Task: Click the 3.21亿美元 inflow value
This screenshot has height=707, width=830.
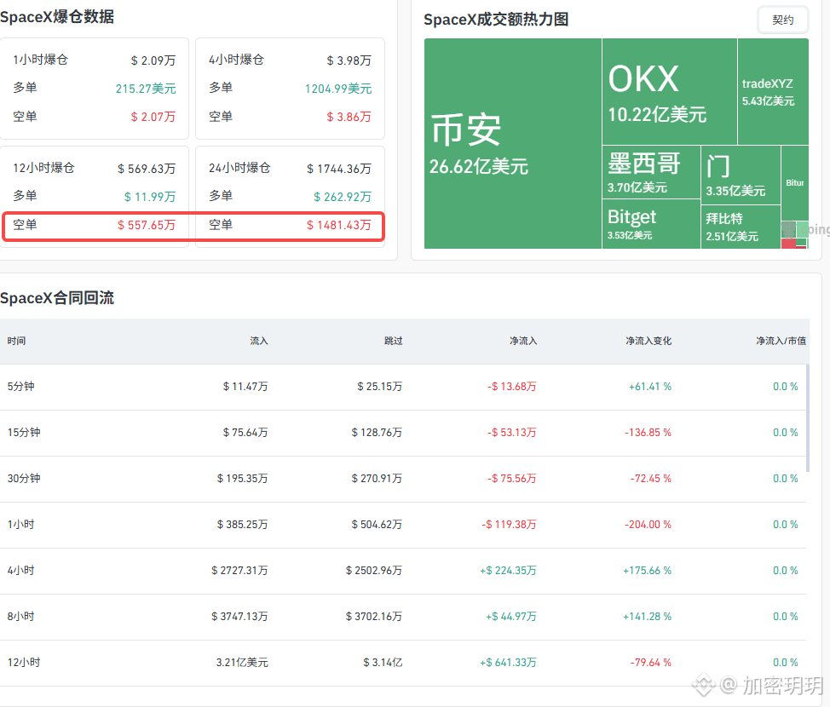Action: [242, 663]
